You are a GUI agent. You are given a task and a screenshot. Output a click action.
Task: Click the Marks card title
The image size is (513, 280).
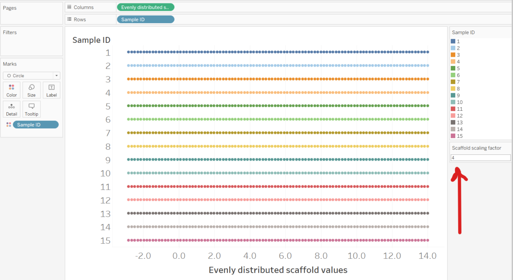[10, 64]
